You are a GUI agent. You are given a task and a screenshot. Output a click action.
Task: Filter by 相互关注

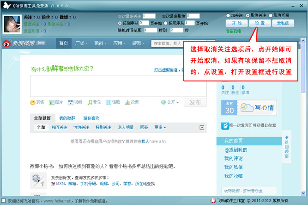click(60, 127)
